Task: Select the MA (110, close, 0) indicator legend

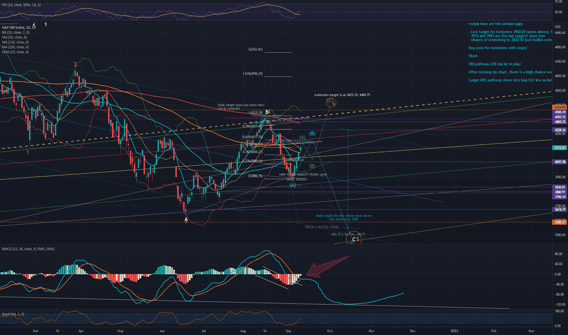Action: pos(15,43)
